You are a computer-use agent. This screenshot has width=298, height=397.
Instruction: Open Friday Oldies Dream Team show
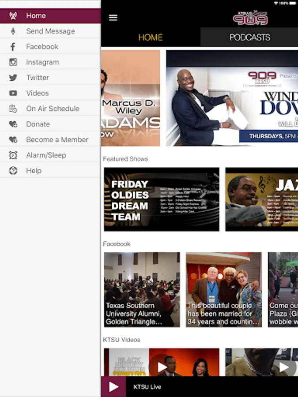point(162,199)
